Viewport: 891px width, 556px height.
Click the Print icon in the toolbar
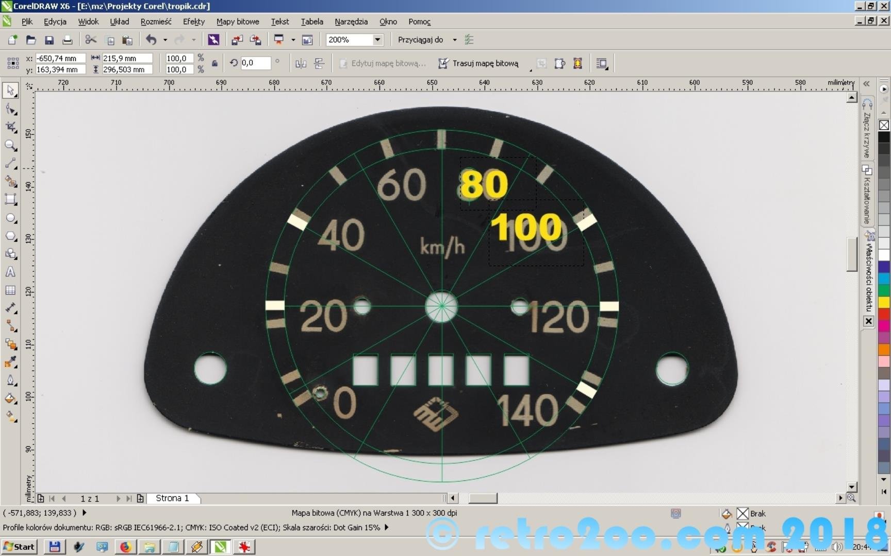[x=67, y=40]
